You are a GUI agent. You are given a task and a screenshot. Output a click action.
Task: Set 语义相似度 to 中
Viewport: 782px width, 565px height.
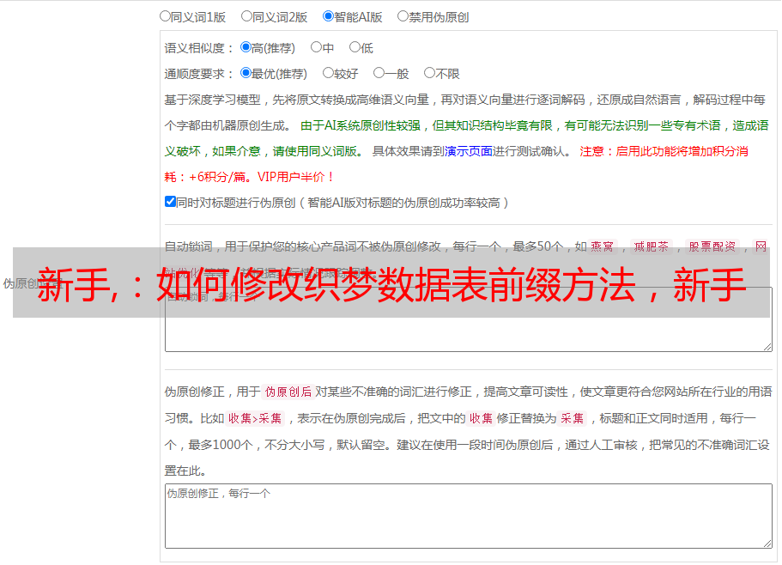coord(316,47)
